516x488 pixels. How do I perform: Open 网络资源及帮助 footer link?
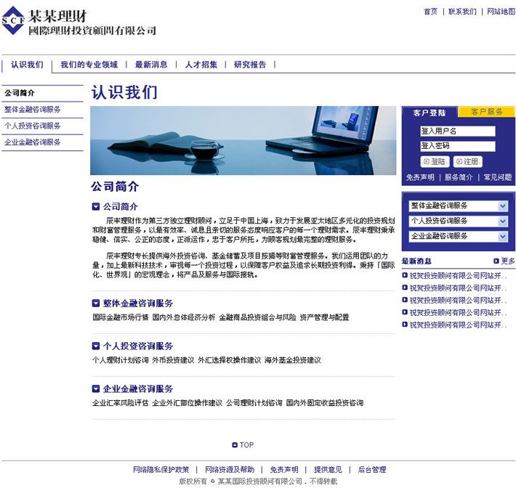pyautogui.click(x=230, y=470)
